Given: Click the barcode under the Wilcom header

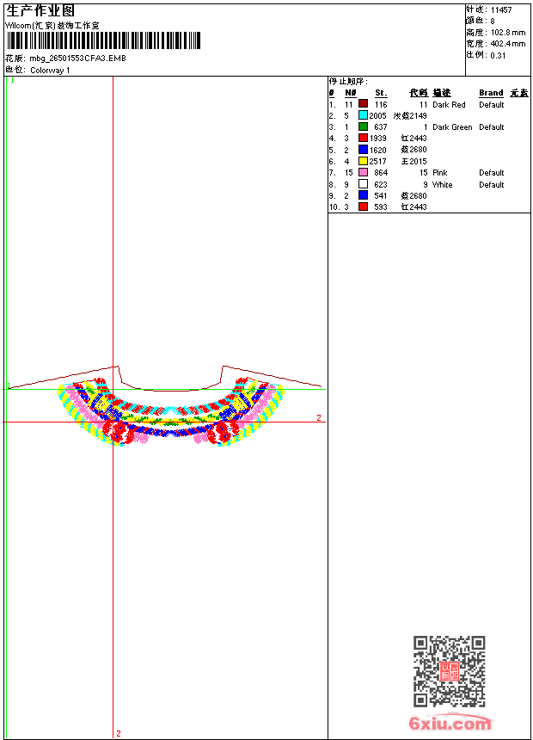Looking at the screenshot, I should pyautogui.click(x=103, y=40).
